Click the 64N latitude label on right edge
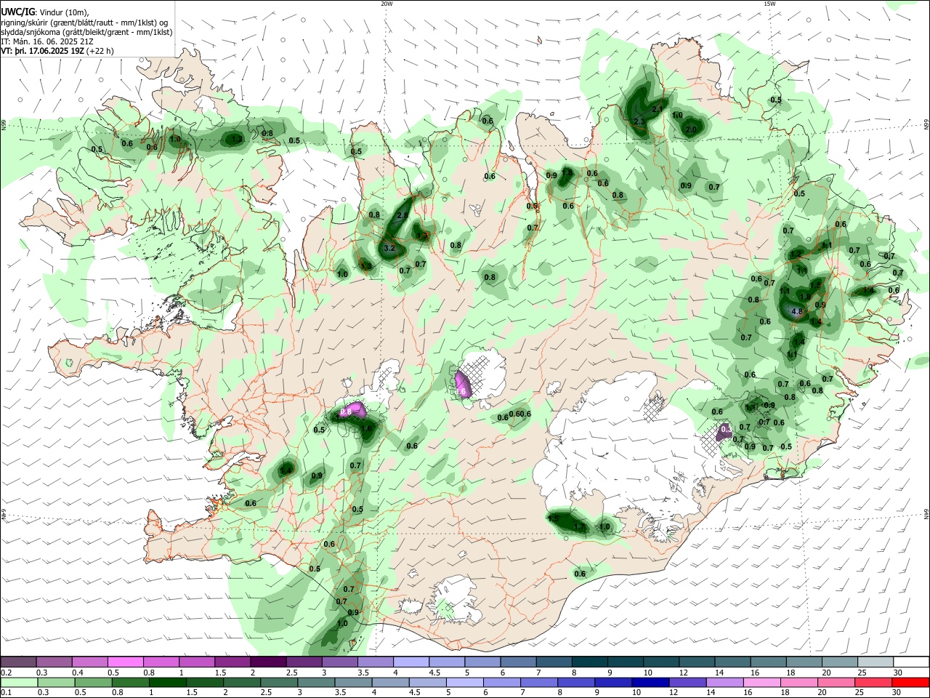This screenshot has width=930, height=698. pos(926,513)
